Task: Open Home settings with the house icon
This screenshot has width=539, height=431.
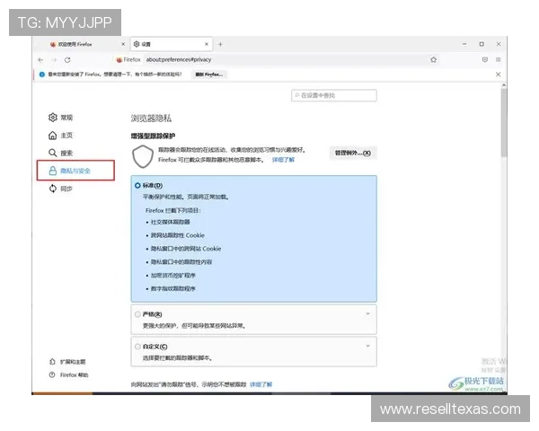Action: [x=60, y=136]
